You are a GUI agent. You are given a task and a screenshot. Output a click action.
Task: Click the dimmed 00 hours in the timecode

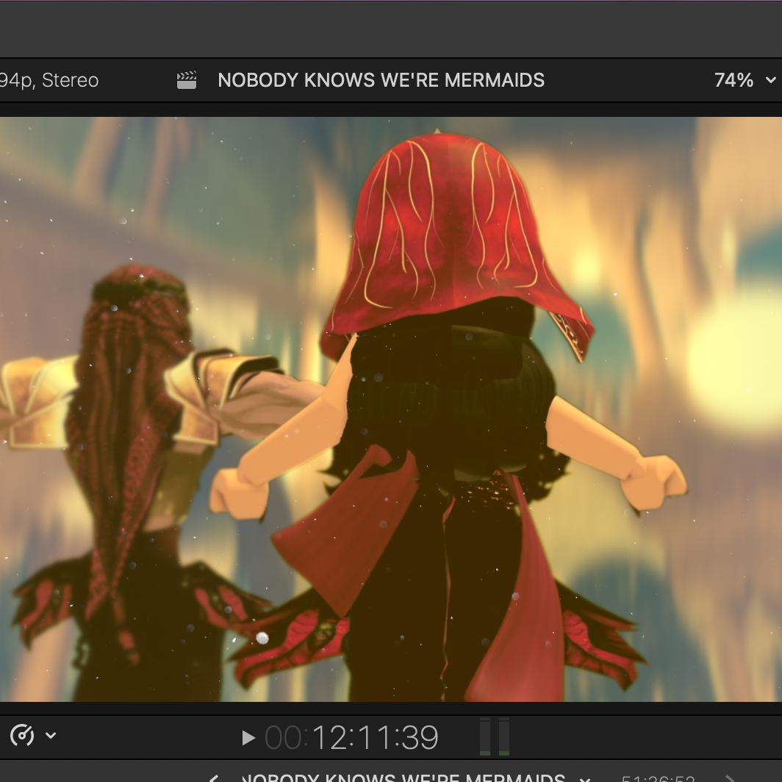point(283,738)
